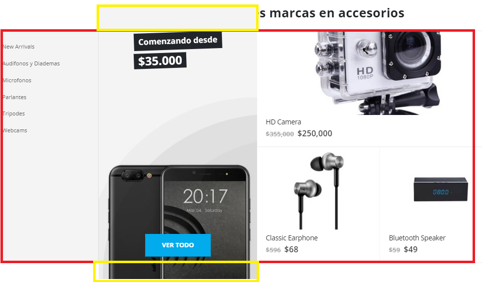
Task: Click the HD Camera product title
Action: click(283, 122)
